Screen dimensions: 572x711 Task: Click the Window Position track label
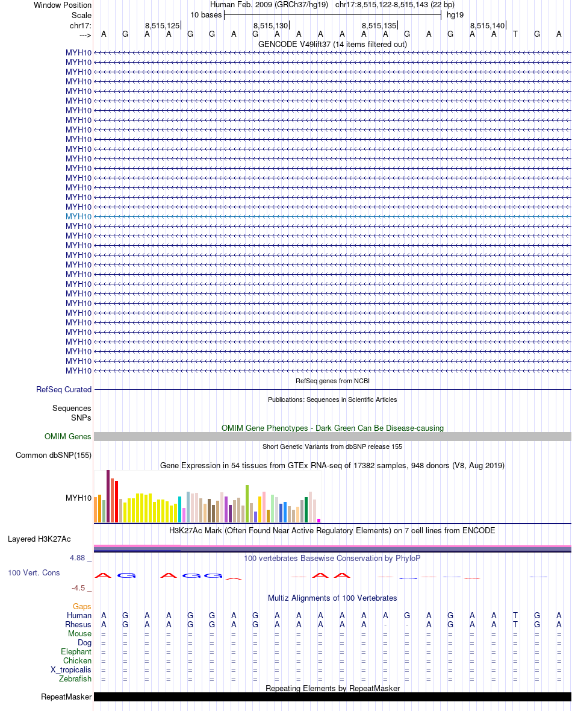[63, 5]
